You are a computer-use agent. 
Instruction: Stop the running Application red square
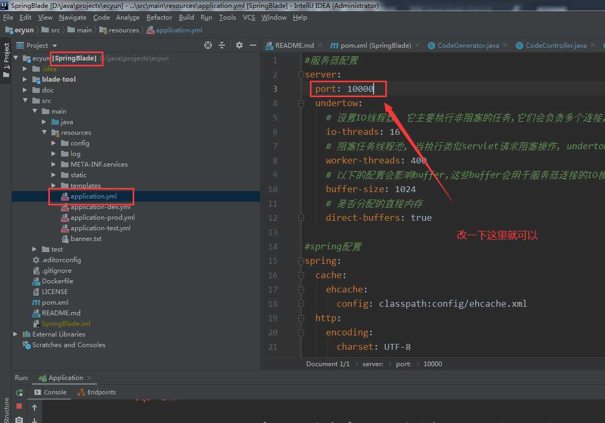point(19,407)
